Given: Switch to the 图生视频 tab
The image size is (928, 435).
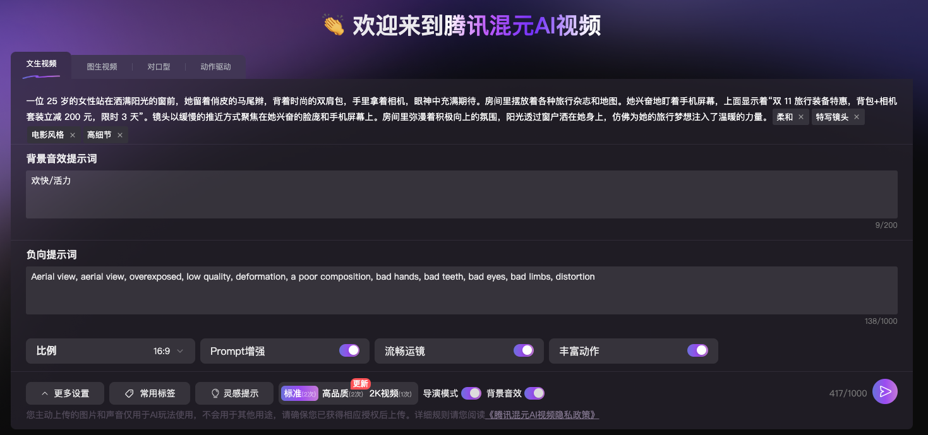Looking at the screenshot, I should click(102, 66).
